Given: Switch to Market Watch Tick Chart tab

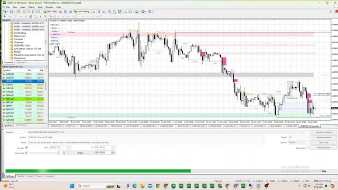Looking at the screenshot, I should click(x=21, y=125).
